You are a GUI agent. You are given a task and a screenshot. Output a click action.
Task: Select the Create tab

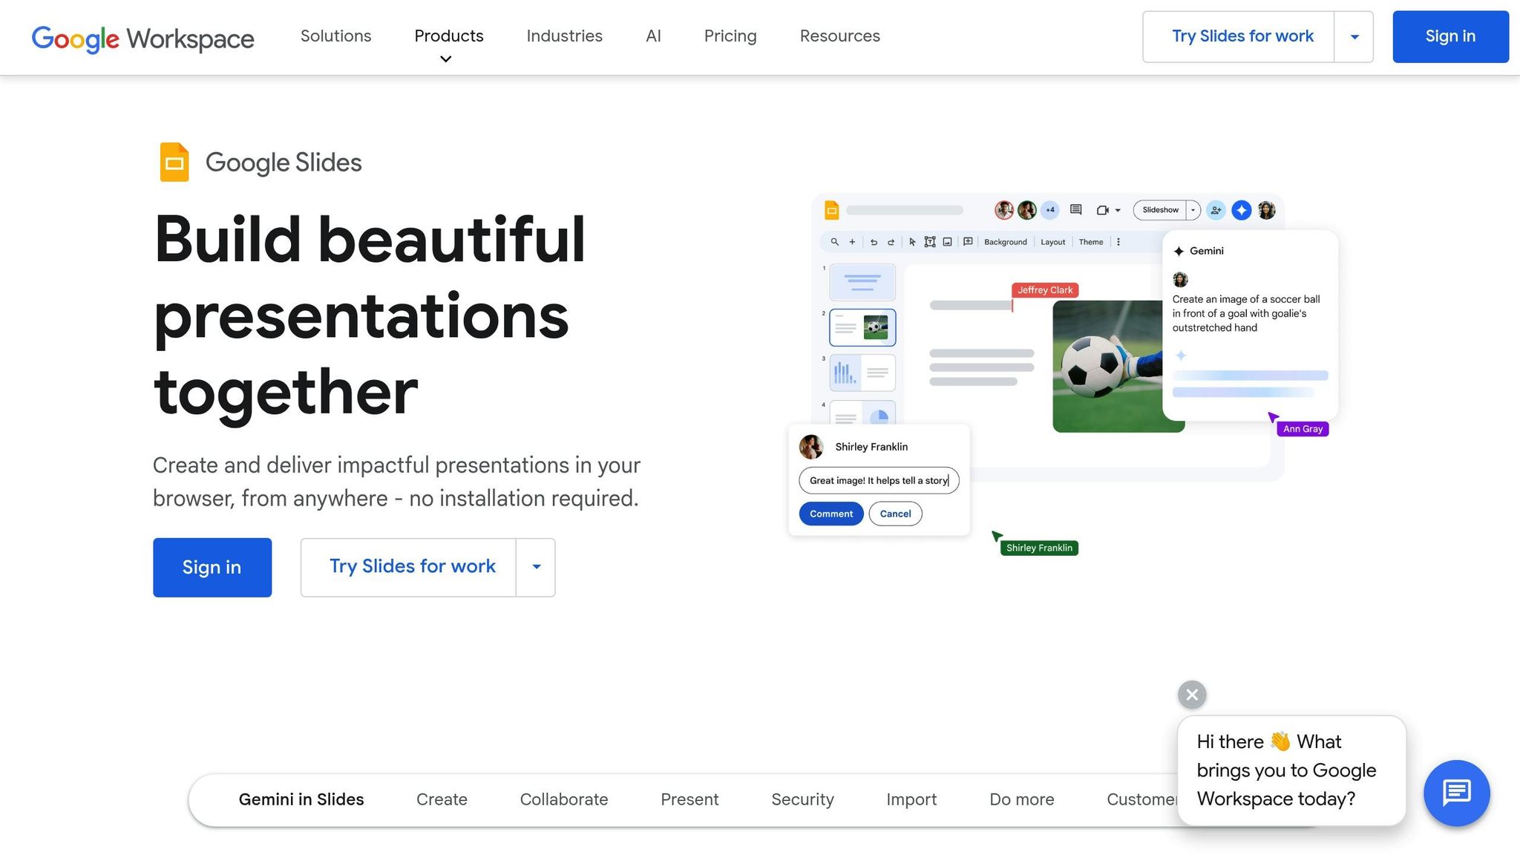(x=442, y=799)
